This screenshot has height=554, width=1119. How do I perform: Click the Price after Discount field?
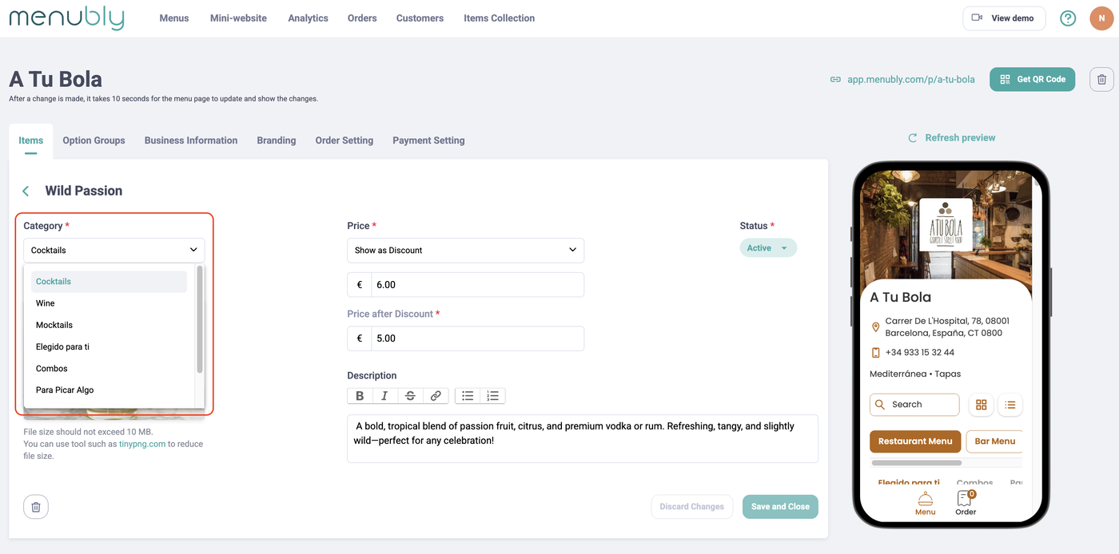pyautogui.click(x=476, y=338)
